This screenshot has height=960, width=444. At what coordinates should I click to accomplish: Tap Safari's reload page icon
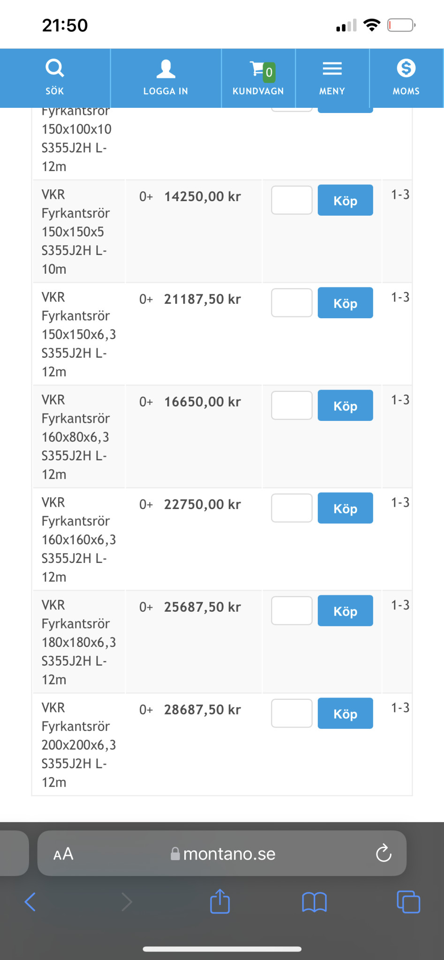(x=384, y=853)
